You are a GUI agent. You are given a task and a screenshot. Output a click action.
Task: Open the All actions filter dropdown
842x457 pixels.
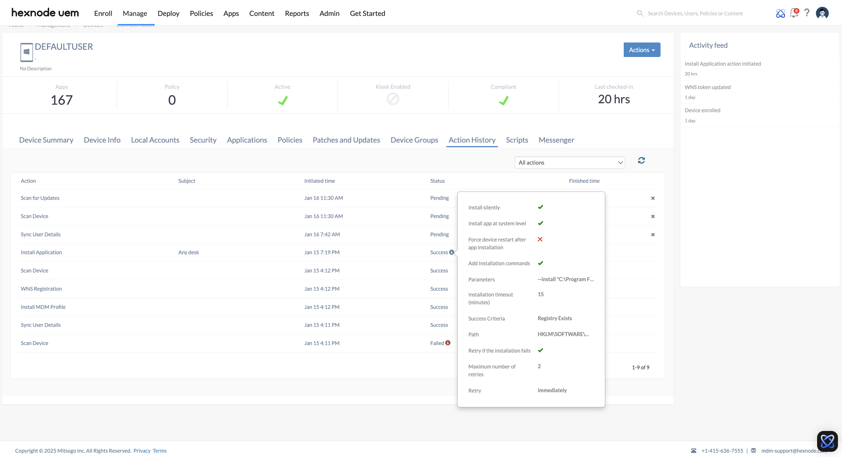570,163
